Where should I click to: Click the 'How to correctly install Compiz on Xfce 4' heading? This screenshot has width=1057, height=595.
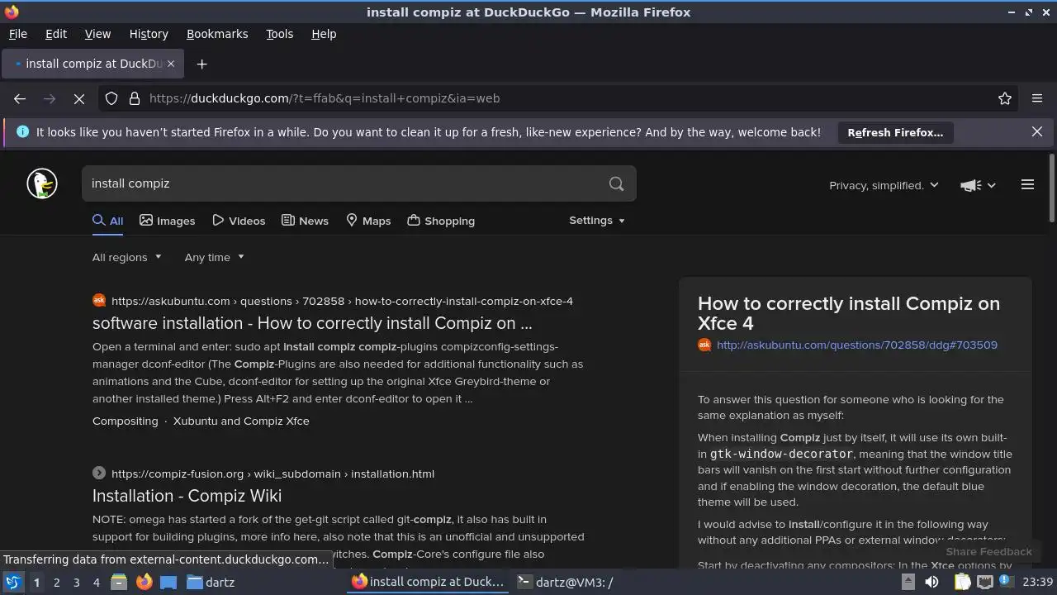coord(849,313)
